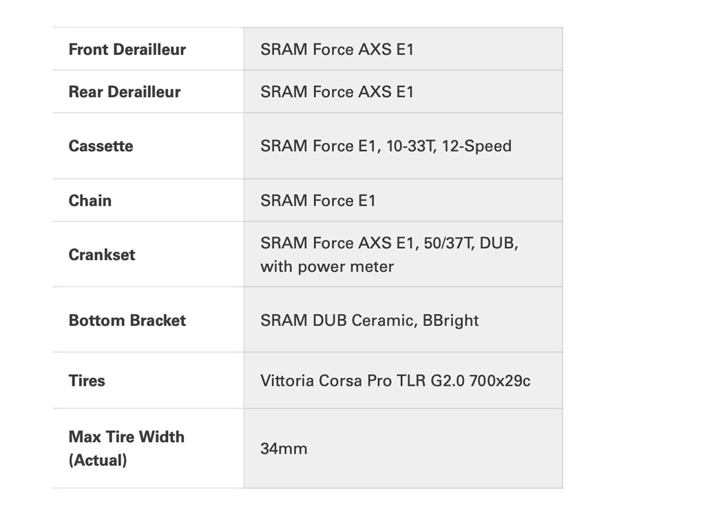Select the 34mm value

(284, 449)
